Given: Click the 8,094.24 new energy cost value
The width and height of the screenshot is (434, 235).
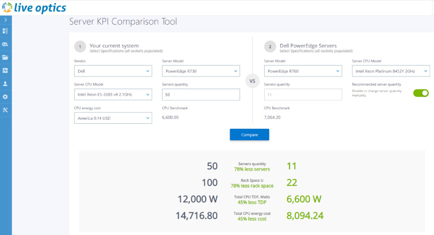Looking at the screenshot, I should coord(305,216).
